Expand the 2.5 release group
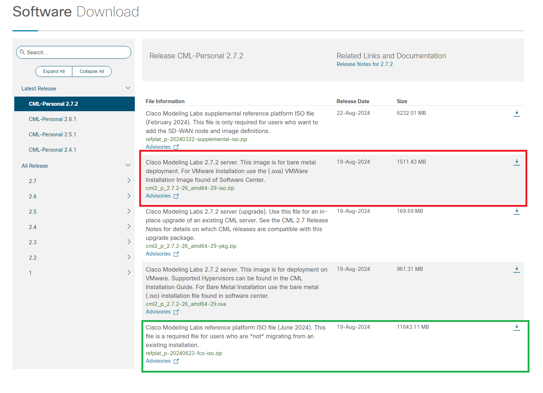Viewport: 543px width, 393px height. [129, 211]
